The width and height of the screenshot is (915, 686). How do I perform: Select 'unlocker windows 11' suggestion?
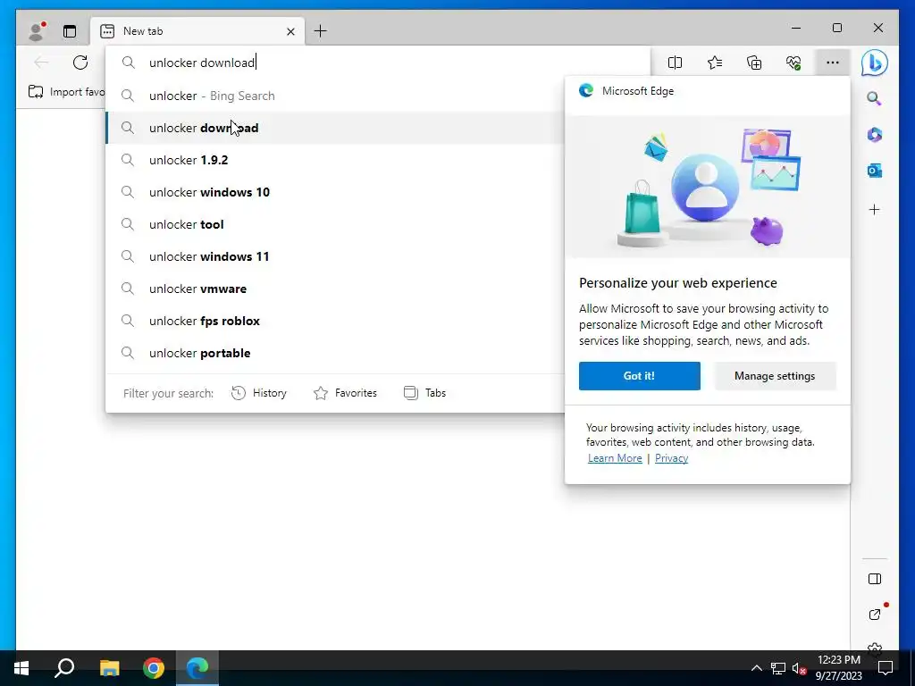(x=335, y=256)
